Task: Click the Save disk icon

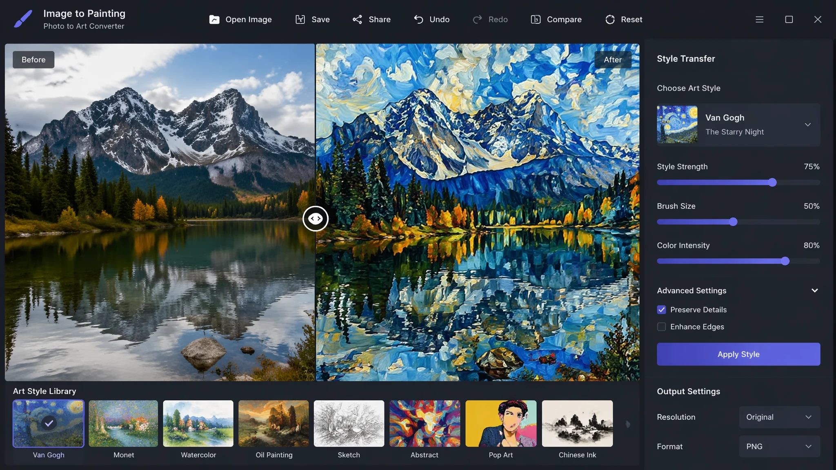Action: [x=300, y=20]
